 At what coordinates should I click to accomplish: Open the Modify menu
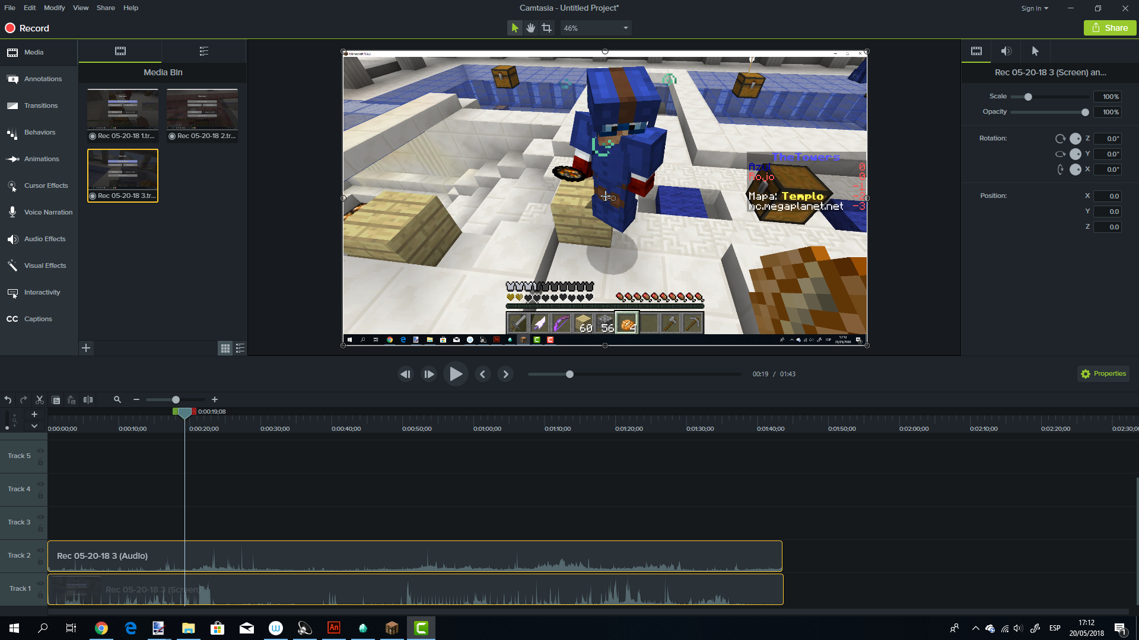[x=54, y=8]
